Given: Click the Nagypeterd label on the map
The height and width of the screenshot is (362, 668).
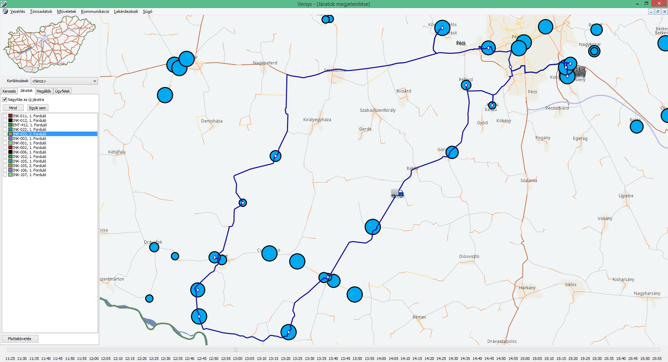Looking at the screenshot, I should [265, 63].
